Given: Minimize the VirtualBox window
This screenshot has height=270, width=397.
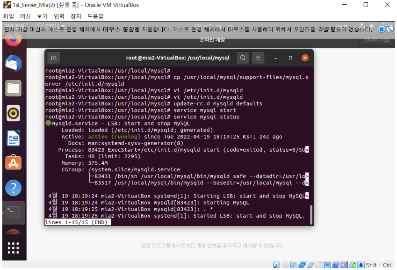Looking at the screenshot, I should [344, 5].
